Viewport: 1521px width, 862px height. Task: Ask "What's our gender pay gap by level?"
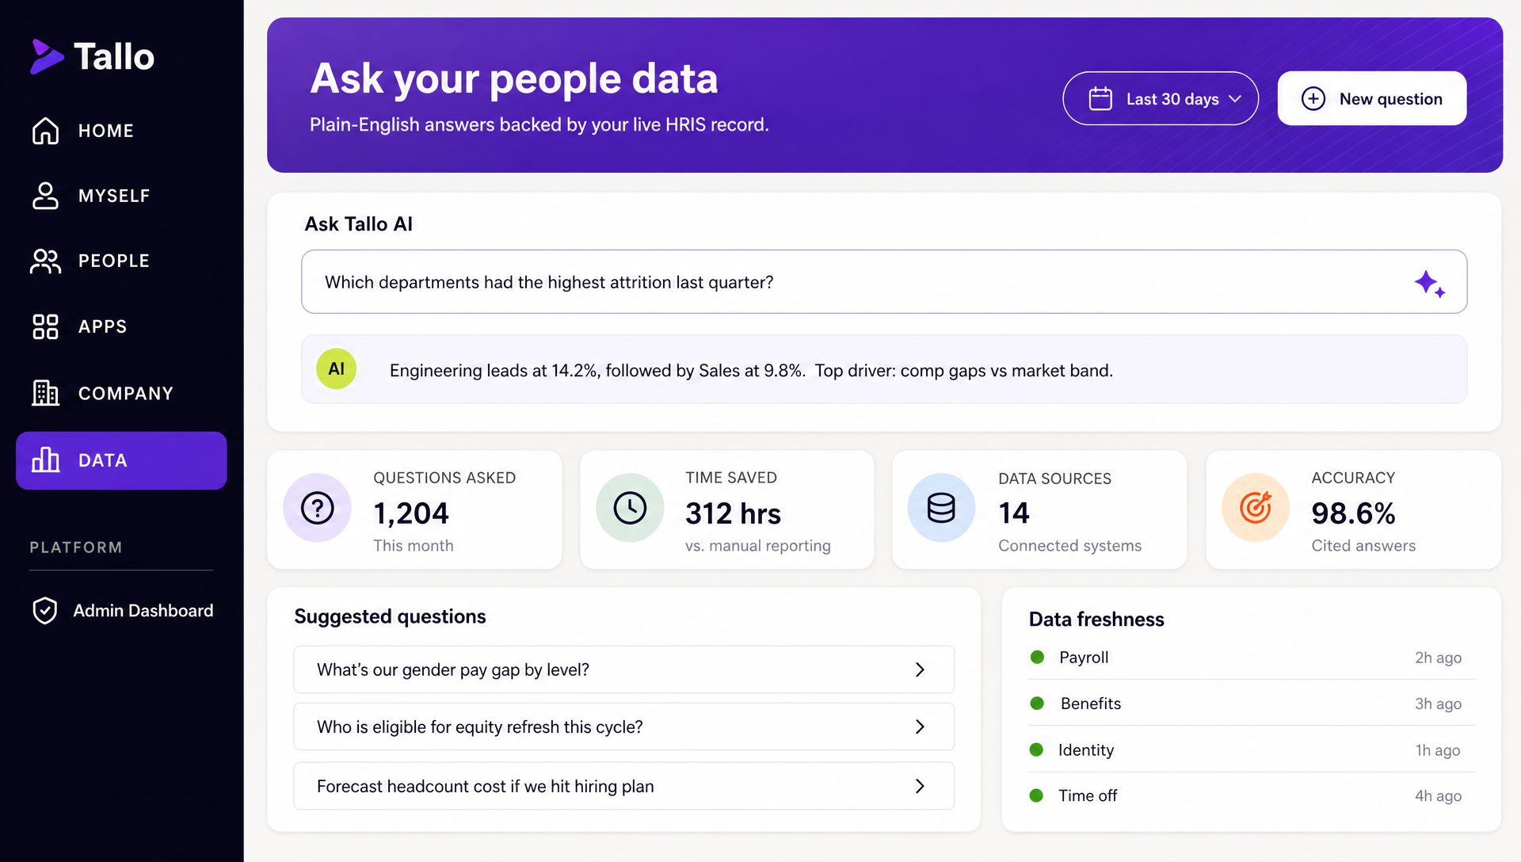tap(624, 669)
